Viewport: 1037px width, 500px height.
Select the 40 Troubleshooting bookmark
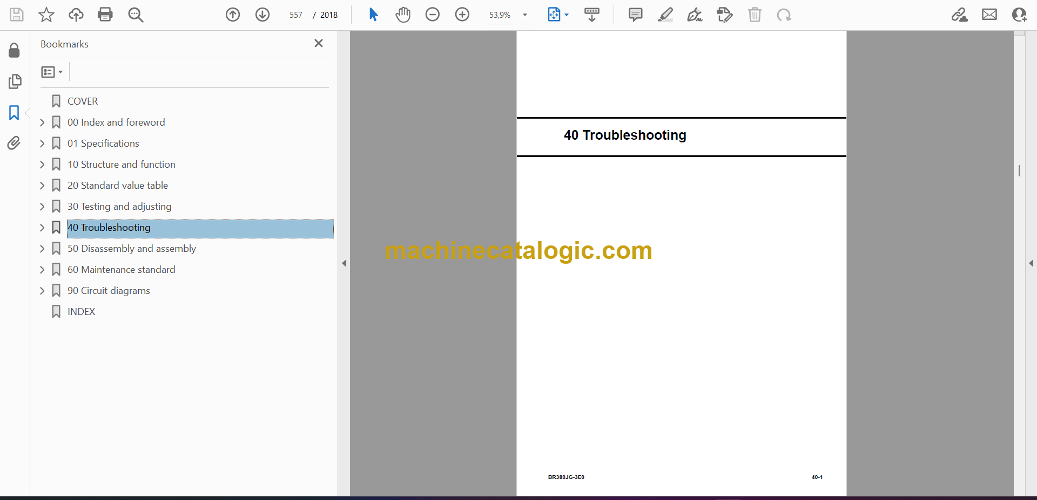(x=200, y=228)
